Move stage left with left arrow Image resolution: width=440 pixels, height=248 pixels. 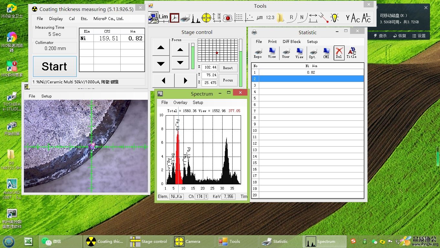[x=163, y=80]
